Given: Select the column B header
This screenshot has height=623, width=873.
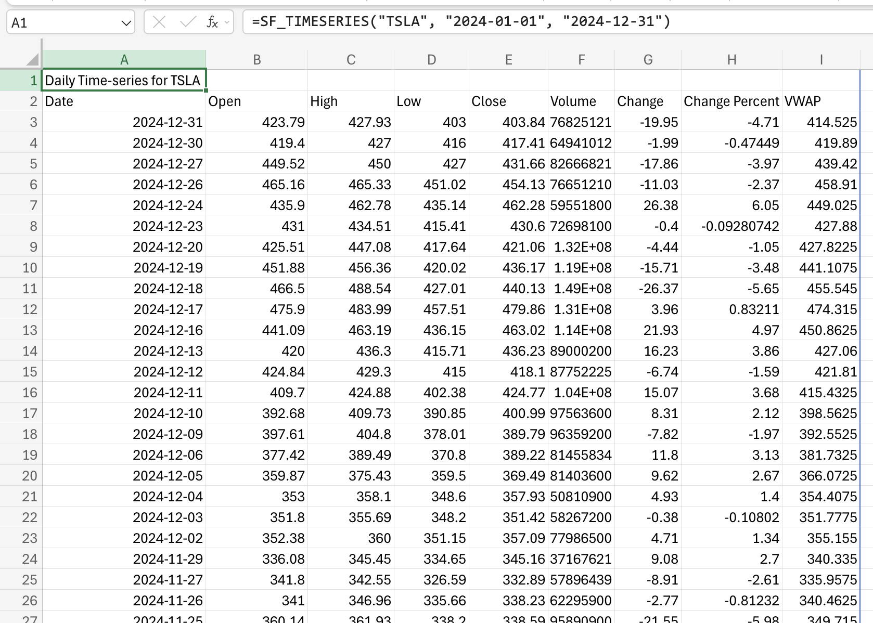Looking at the screenshot, I should (x=257, y=59).
